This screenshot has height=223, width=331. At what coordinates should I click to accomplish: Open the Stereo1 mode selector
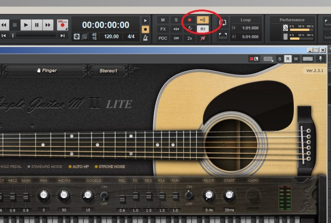pos(108,71)
